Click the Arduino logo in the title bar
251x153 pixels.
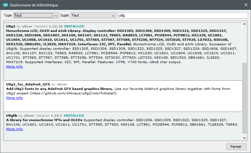click(5, 5)
